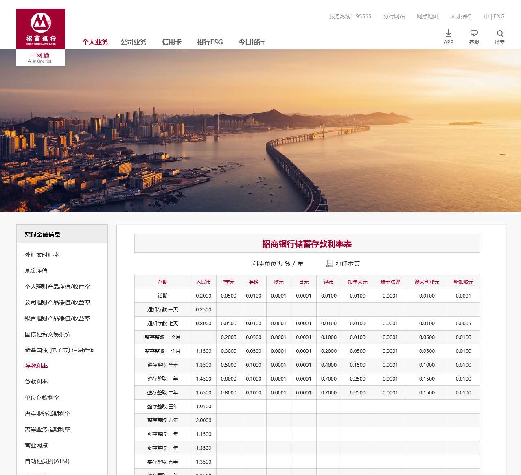Viewport: 521px width, 475px height.
Task: Open 基金净值 in the sidebar
Action: (x=36, y=271)
